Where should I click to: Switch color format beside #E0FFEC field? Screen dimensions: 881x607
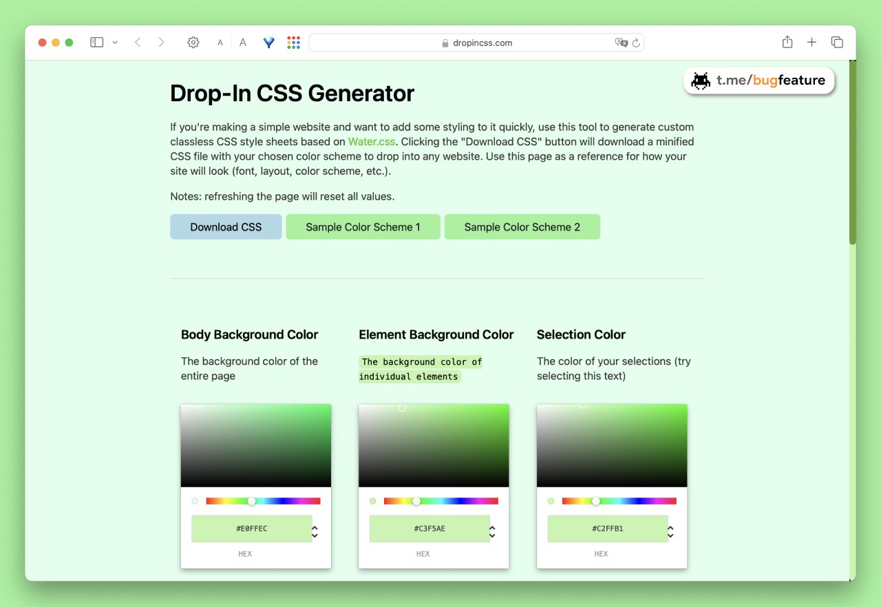[315, 532]
